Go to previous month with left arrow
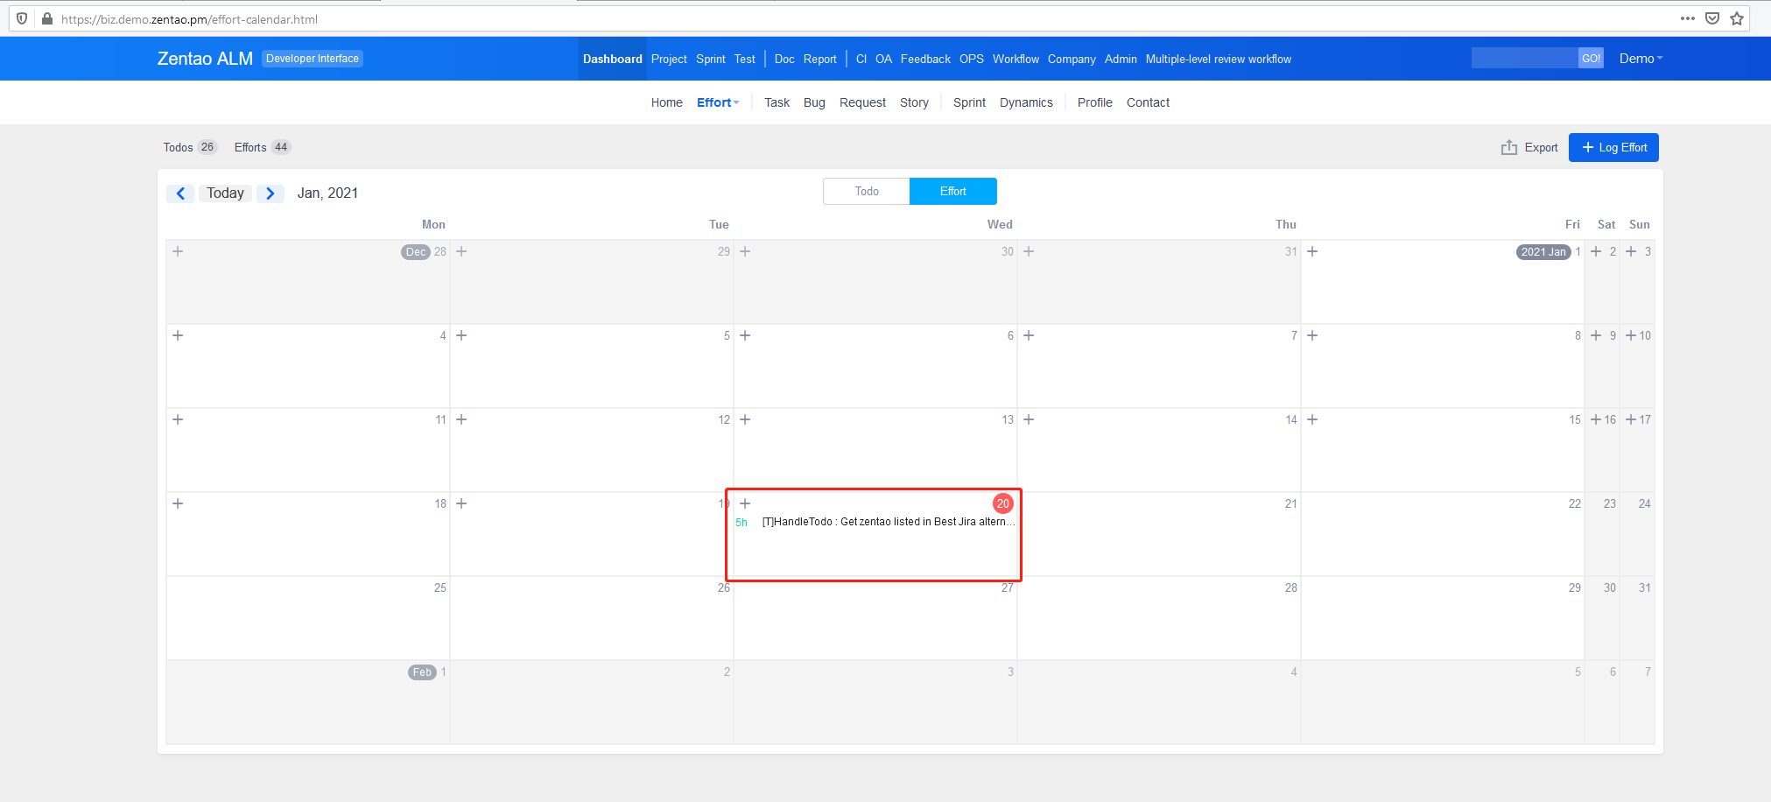 (x=180, y=193)
